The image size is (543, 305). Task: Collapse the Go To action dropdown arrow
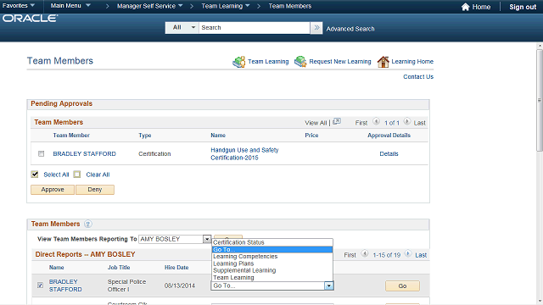328,286
